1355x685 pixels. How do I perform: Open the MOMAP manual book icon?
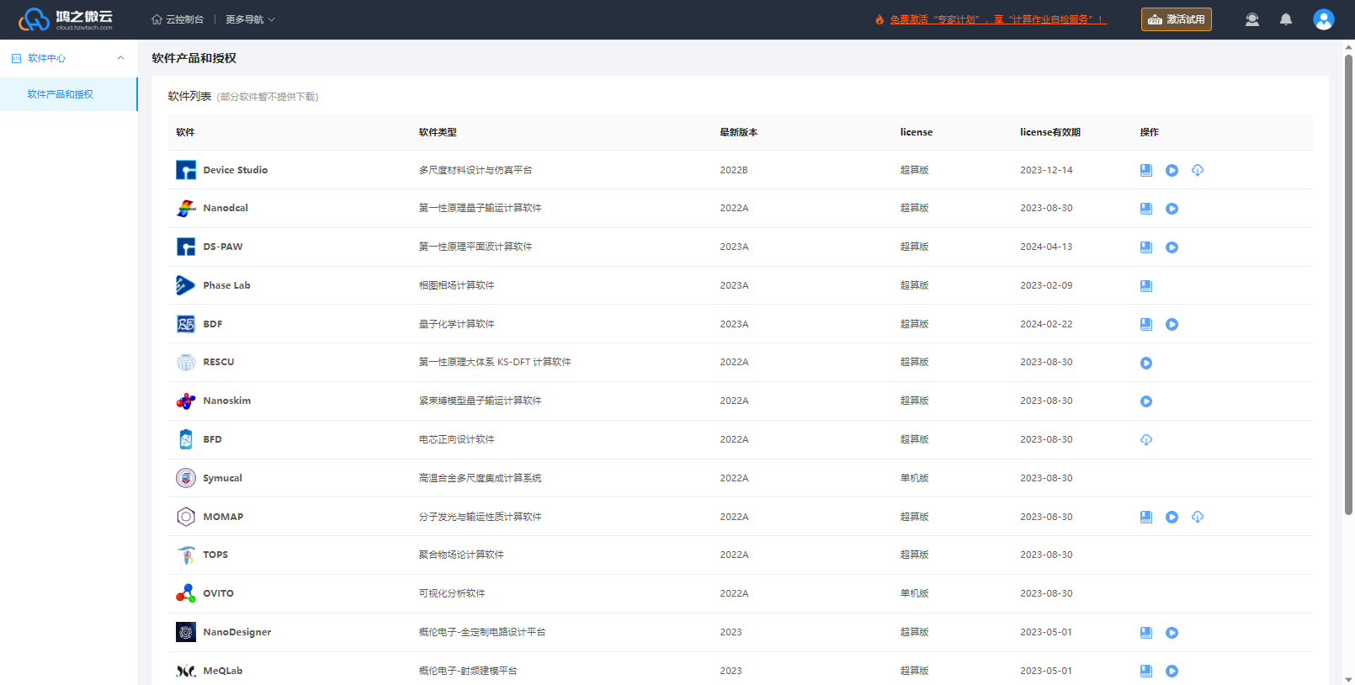[1145, 517]
